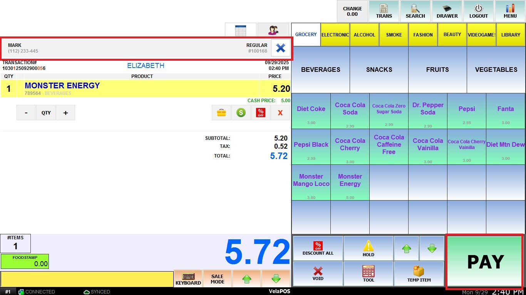Toggle the on-screen KEYBOARD
The width and height of the screenshot is (526, 295).
pos(188,279)
